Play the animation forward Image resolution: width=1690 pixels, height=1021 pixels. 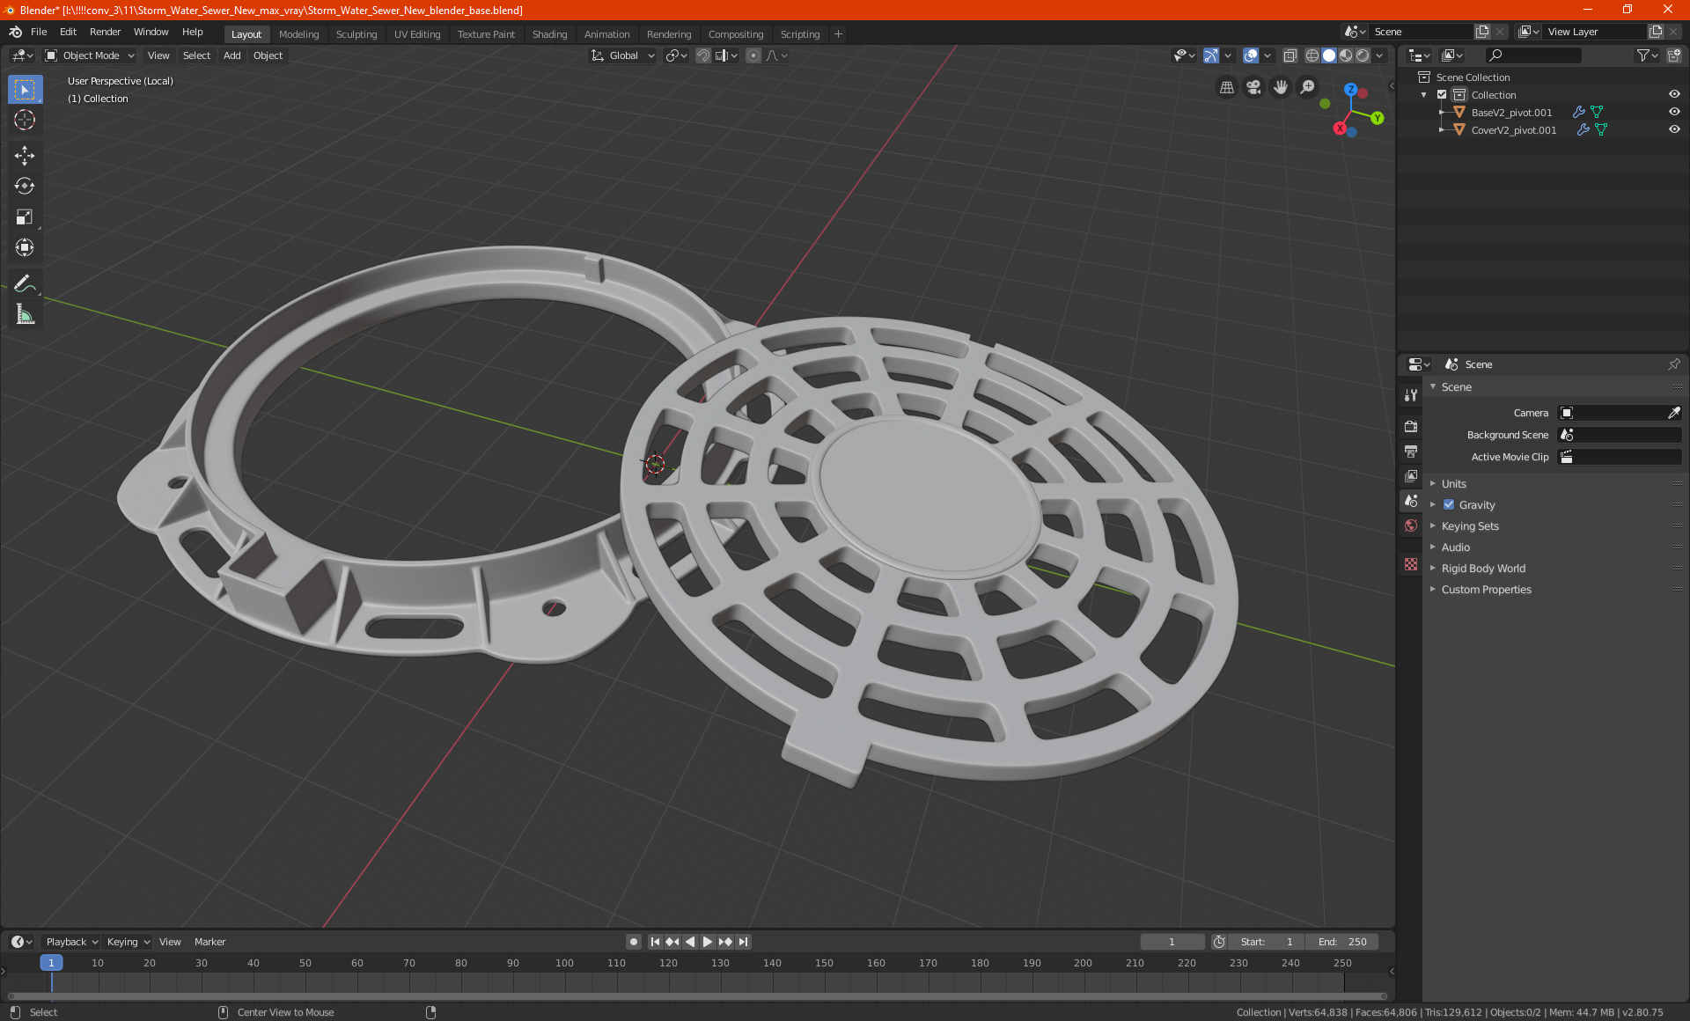tap(707, 942)
